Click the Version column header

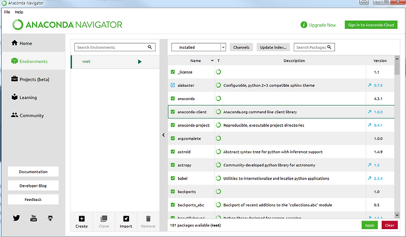coord(380,60)
